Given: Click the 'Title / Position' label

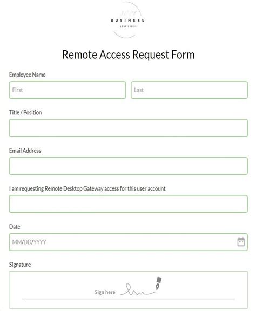Looking at the screenshot, I should pos(25,112).
